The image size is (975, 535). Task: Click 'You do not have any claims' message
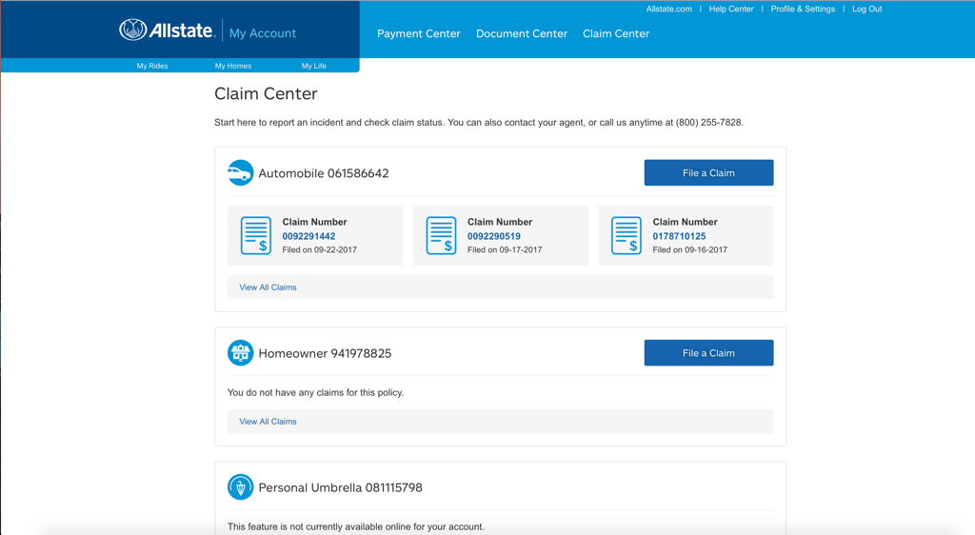315,393
